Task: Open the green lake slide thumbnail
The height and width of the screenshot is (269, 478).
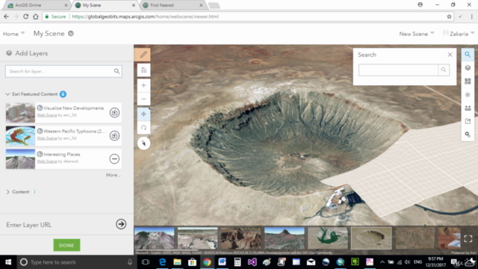Action: (328, 238)
